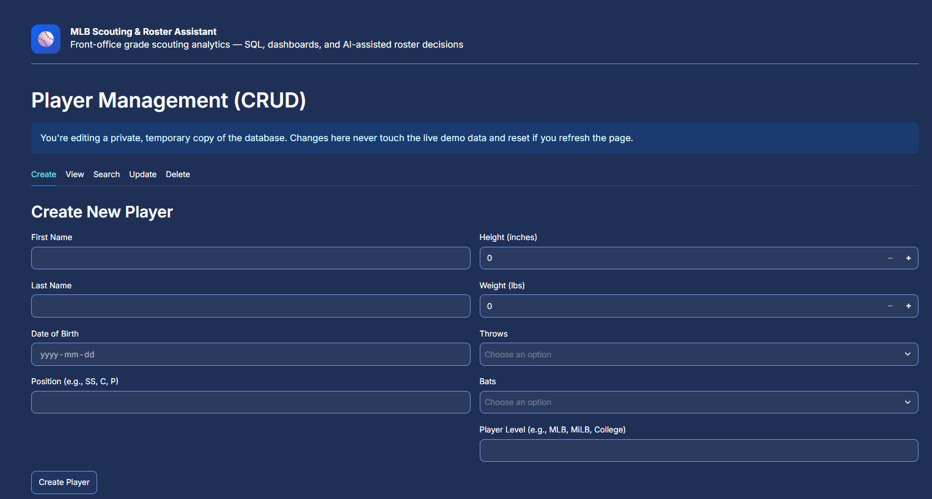Switch to the View tab
This screenshot has width=932, height=499.
tap(75, 175)
